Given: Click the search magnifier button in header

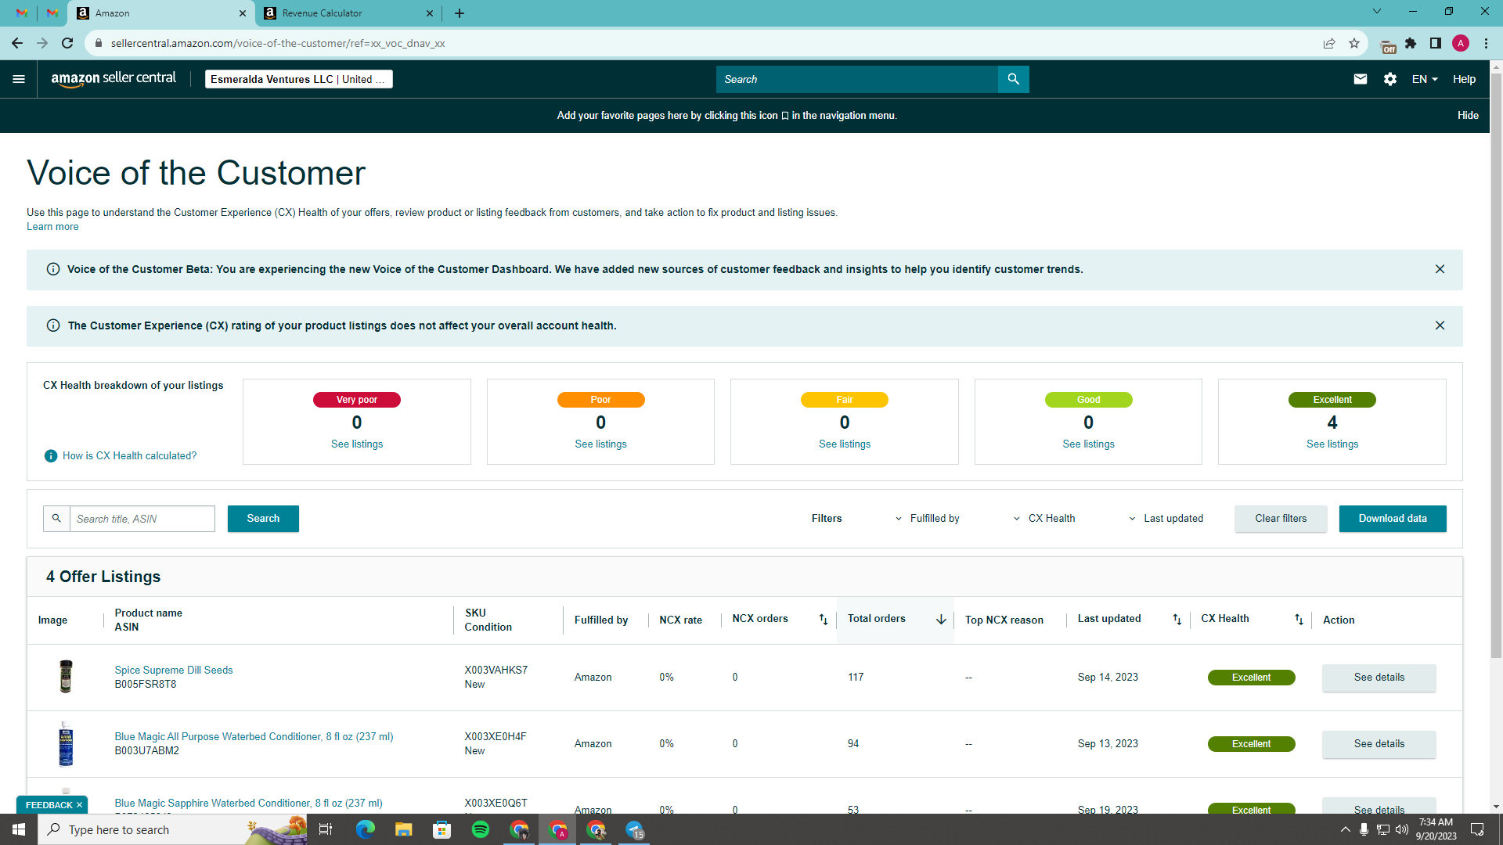Looking at the screenshot, I should pos(1013,79).
